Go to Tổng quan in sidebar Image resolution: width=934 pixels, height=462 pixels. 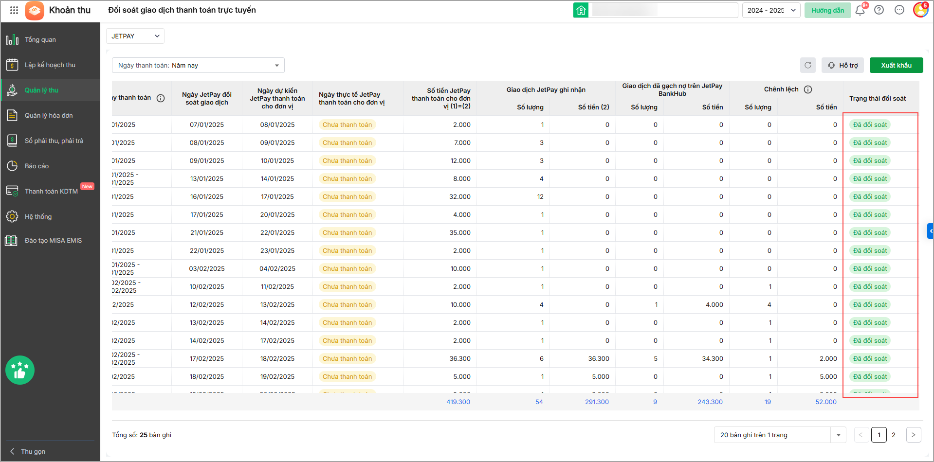click(40, 40)
